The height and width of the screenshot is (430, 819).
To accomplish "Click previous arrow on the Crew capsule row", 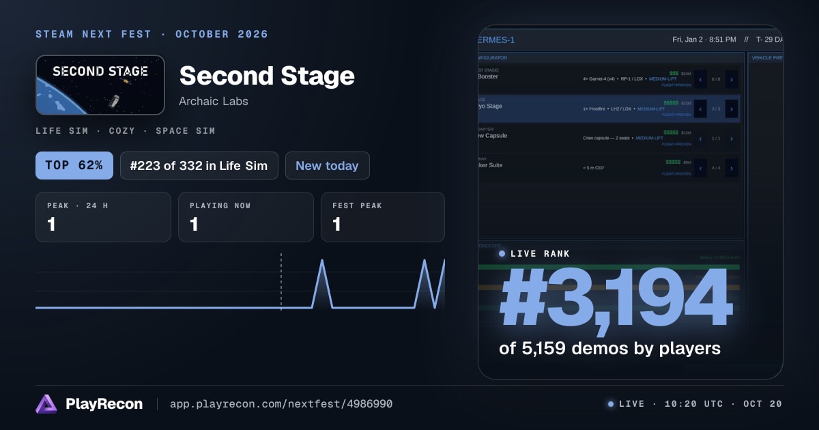I will (x=700, y=139).
